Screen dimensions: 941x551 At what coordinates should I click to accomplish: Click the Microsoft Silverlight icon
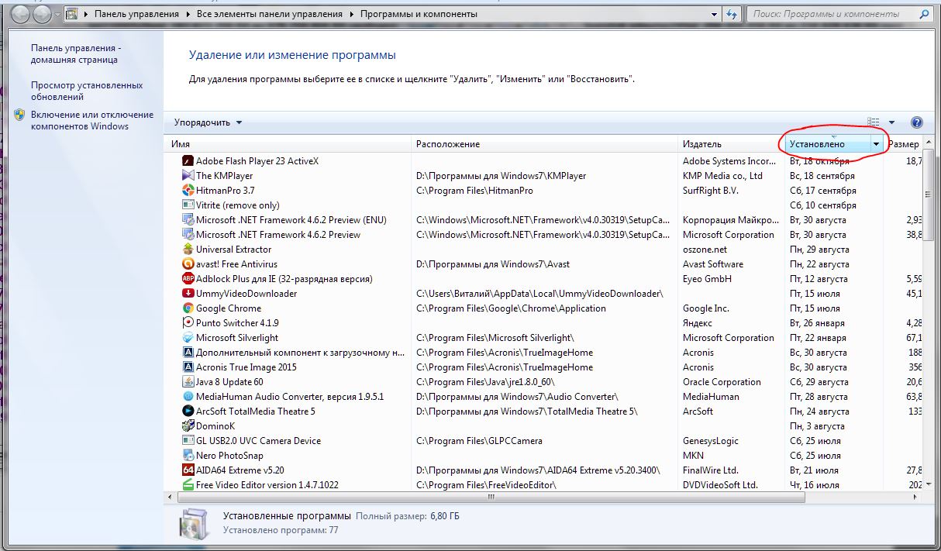pyautogui.click(x=188, y=338)
